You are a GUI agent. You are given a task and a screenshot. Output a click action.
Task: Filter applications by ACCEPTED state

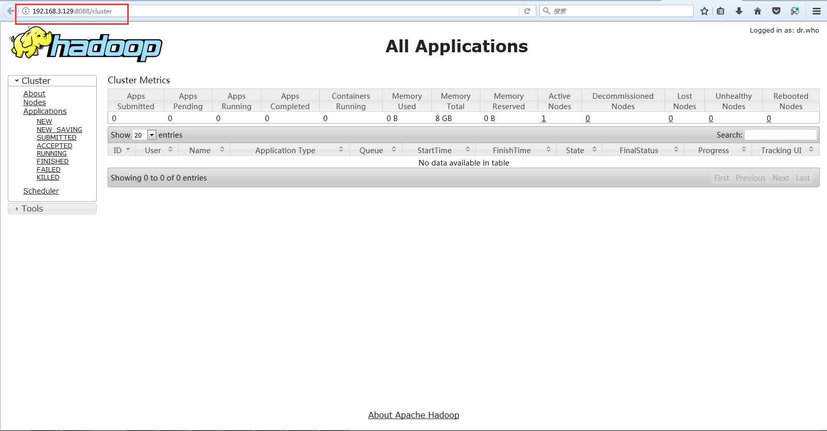point(54,146)
